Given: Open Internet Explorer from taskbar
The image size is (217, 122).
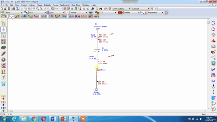Looking at the screenshot, I should 14,119.
